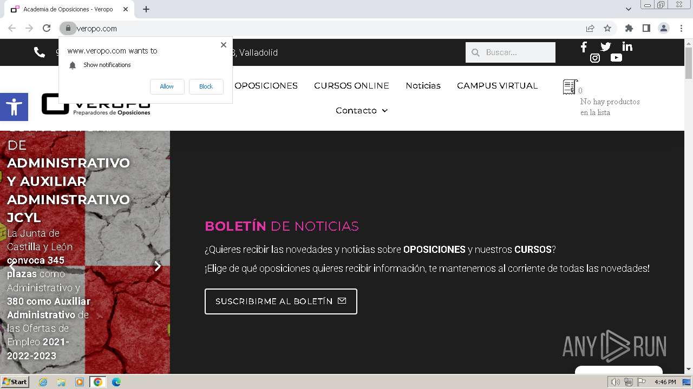
Task: Toggle the browser side panel
Action: 646,28
